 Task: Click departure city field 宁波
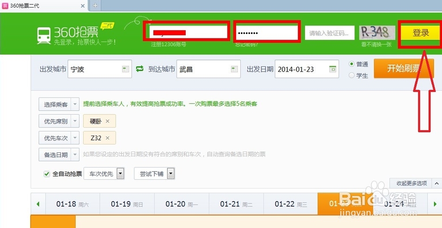coord(99,69)
